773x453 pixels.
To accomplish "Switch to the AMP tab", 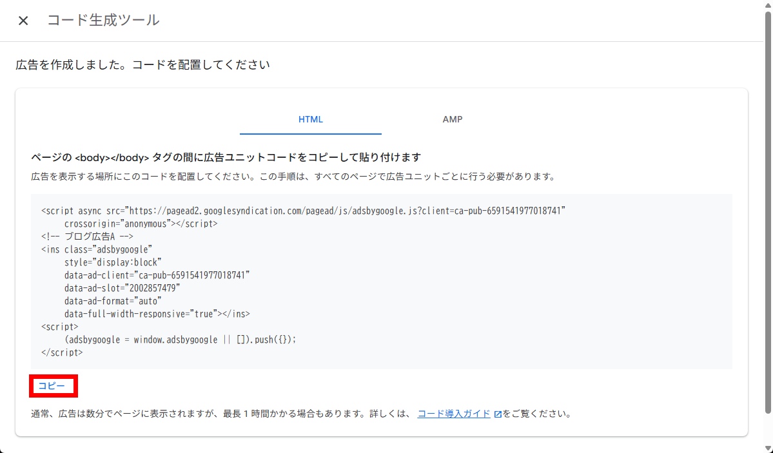I will 452,120.
